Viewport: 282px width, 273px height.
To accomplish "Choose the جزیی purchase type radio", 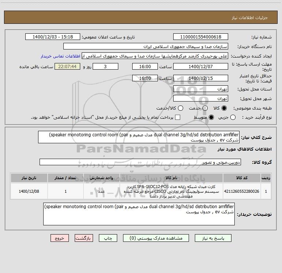I will pos(233,117).
